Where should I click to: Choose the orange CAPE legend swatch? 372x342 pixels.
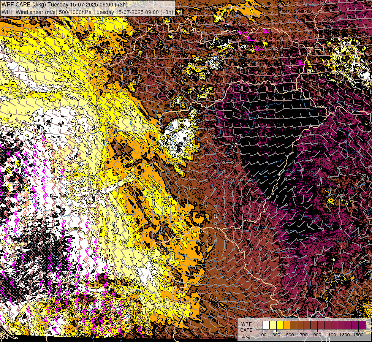pyautogui.click(x=287, y=325)
